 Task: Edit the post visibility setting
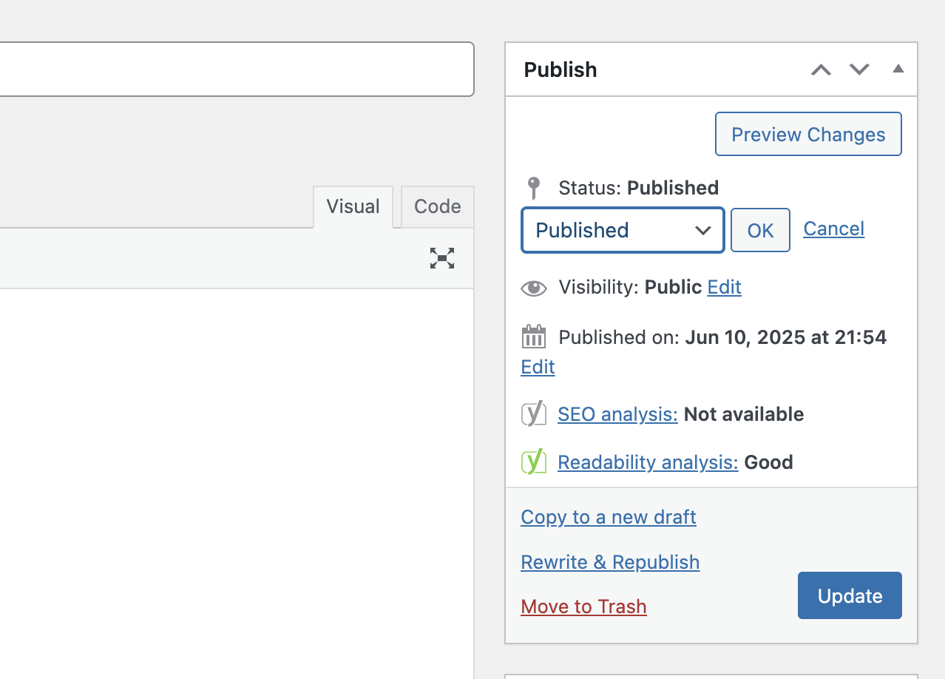[724, 287]
